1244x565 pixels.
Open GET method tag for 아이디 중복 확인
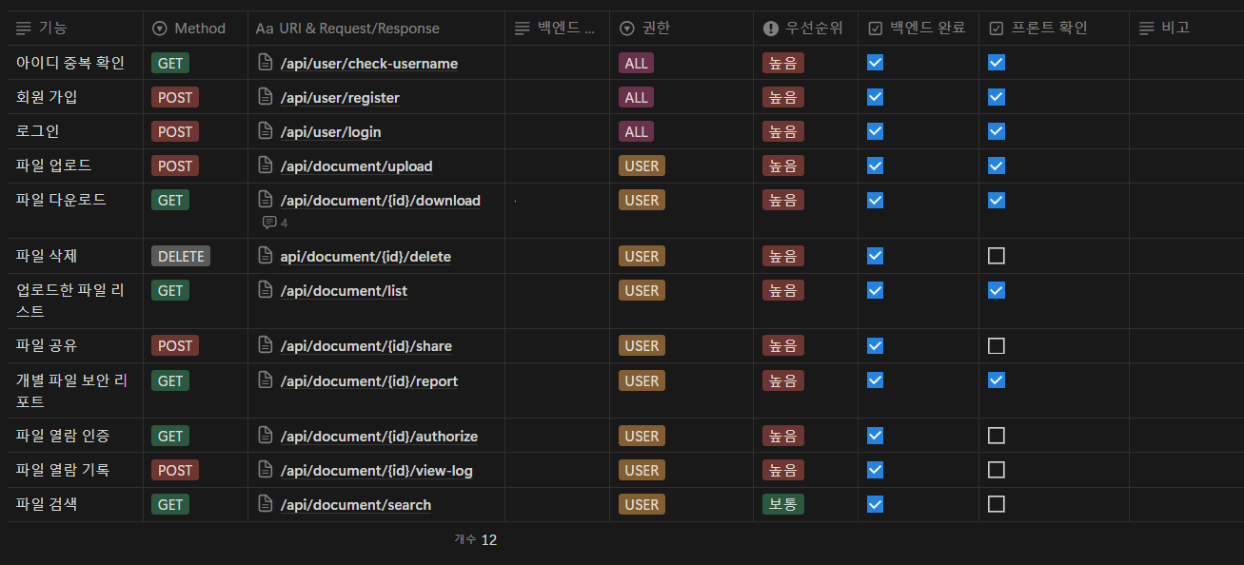(x=170, y=64)
